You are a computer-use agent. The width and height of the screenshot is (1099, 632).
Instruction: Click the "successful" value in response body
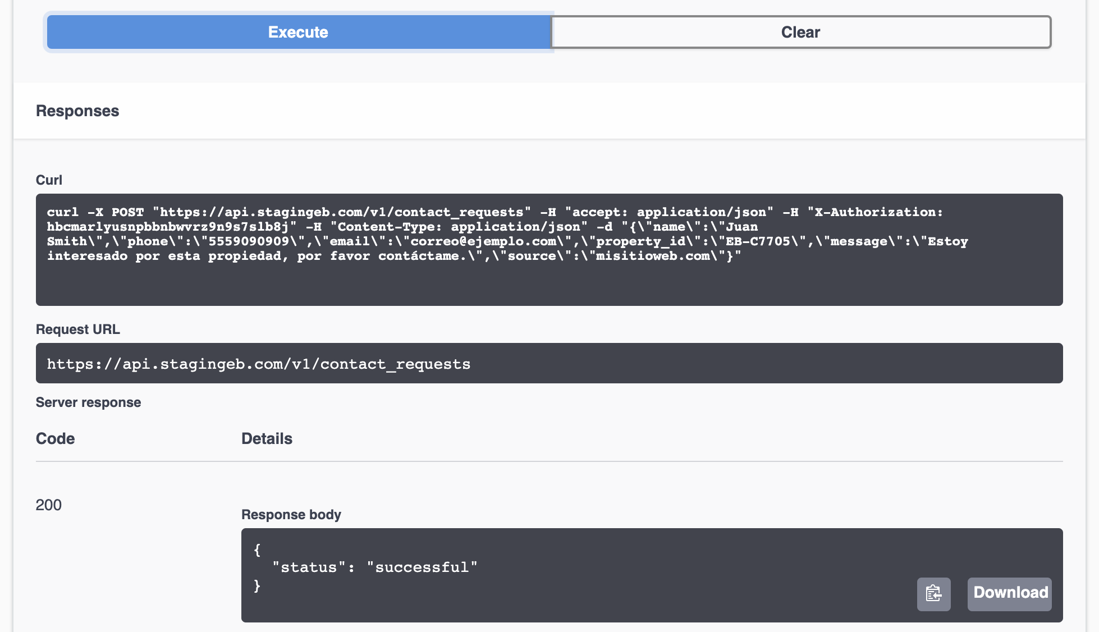(x=422, y=567)
